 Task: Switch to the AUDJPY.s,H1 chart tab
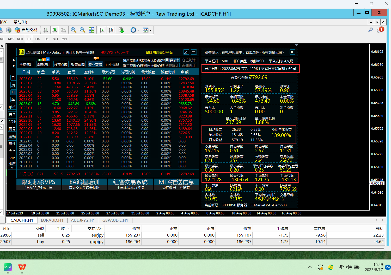pos(83,220)
